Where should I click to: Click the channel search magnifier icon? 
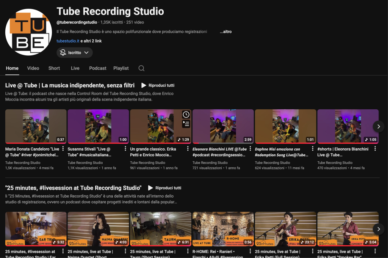tap(141, 68)
